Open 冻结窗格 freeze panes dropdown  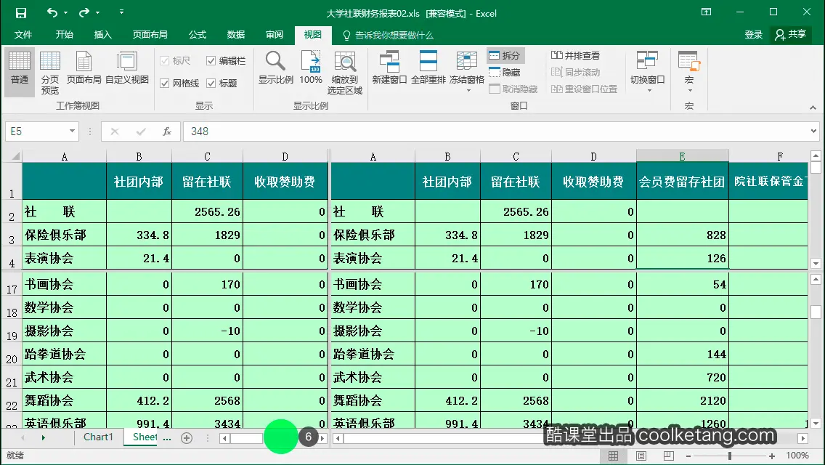[467, 72]
